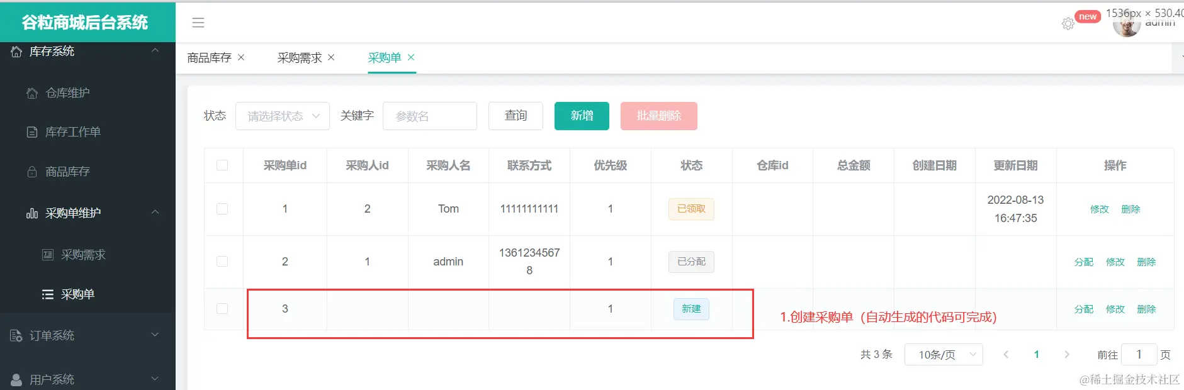Click the 查询 button
The width and height of the screenshot is (1184, 390).
[516, 116]
